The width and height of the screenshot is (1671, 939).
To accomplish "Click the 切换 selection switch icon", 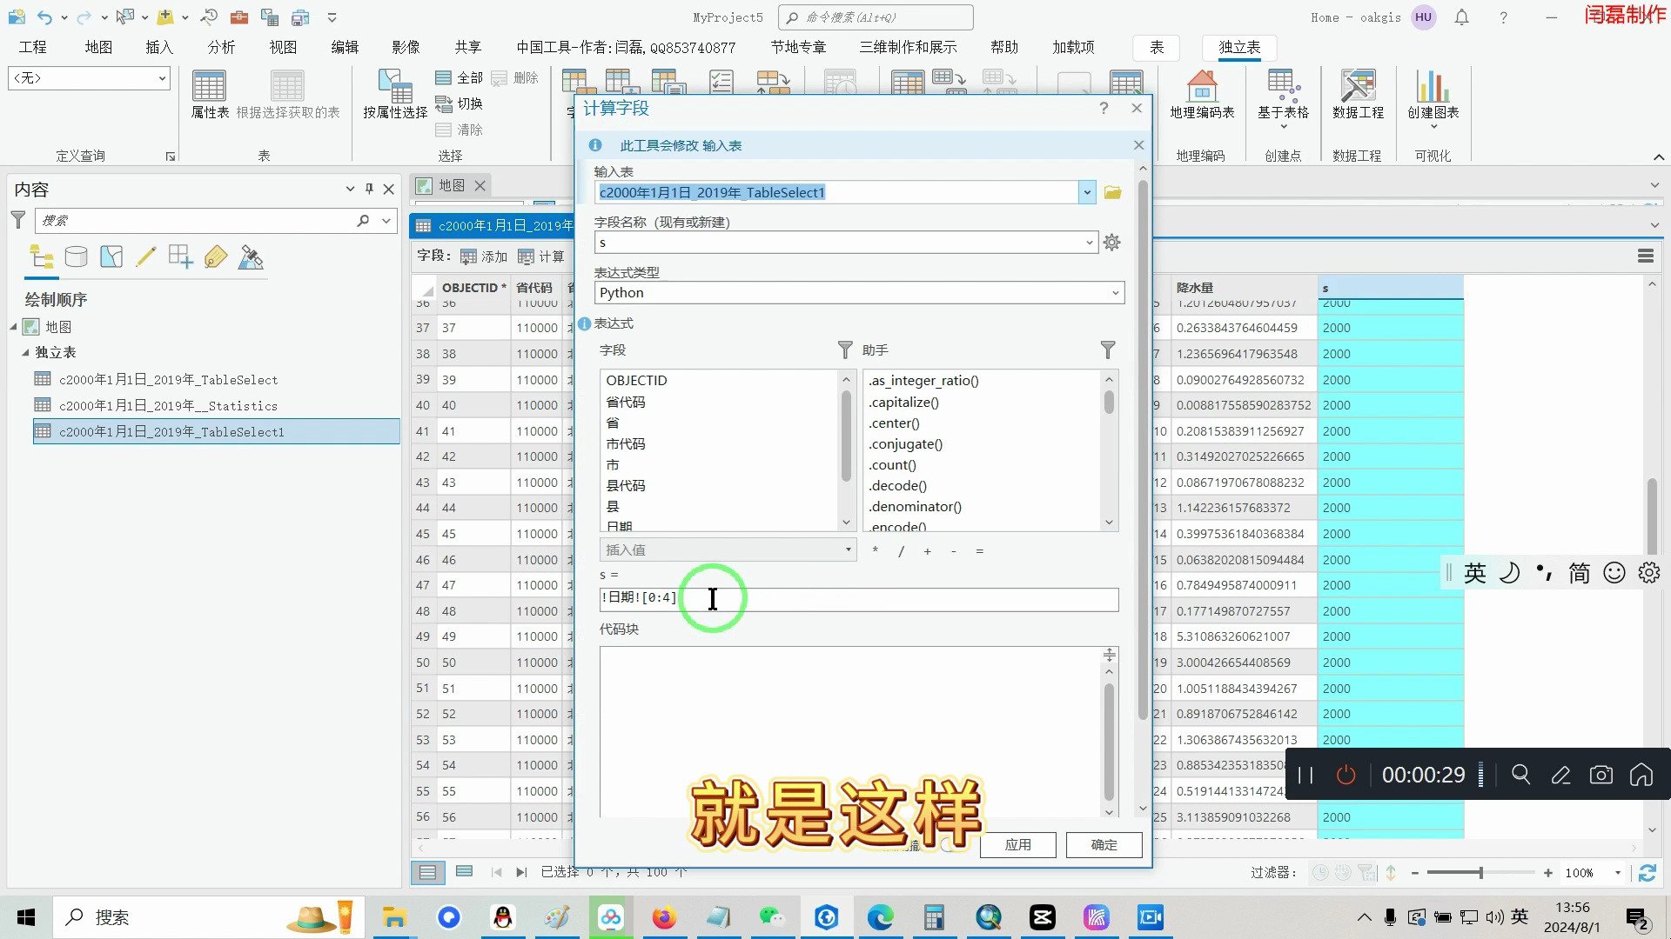I will pyautogui.click(x=444, y=103).
